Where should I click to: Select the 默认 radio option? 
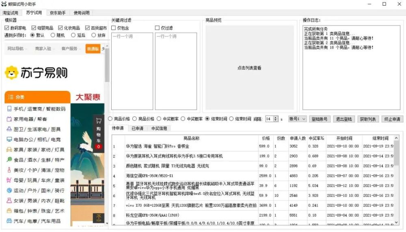tap(32, 35)
